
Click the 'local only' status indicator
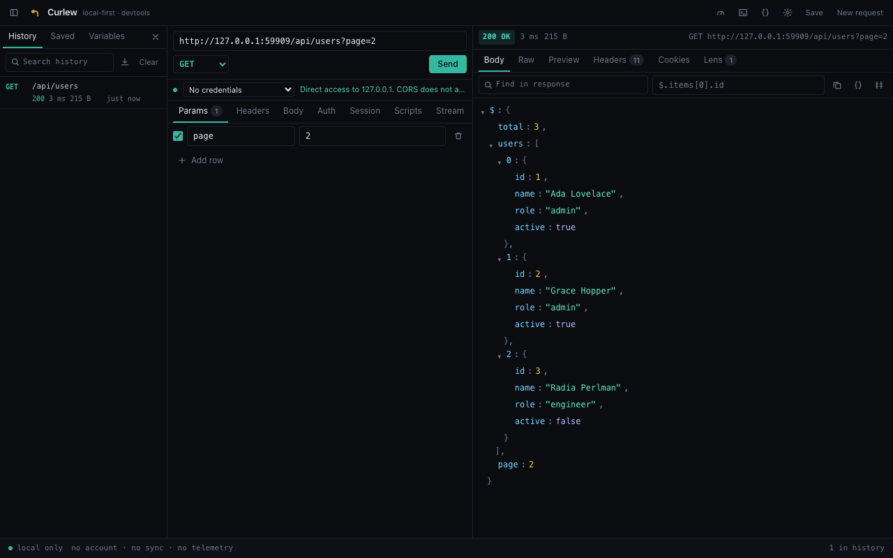(x=36, y=548)
